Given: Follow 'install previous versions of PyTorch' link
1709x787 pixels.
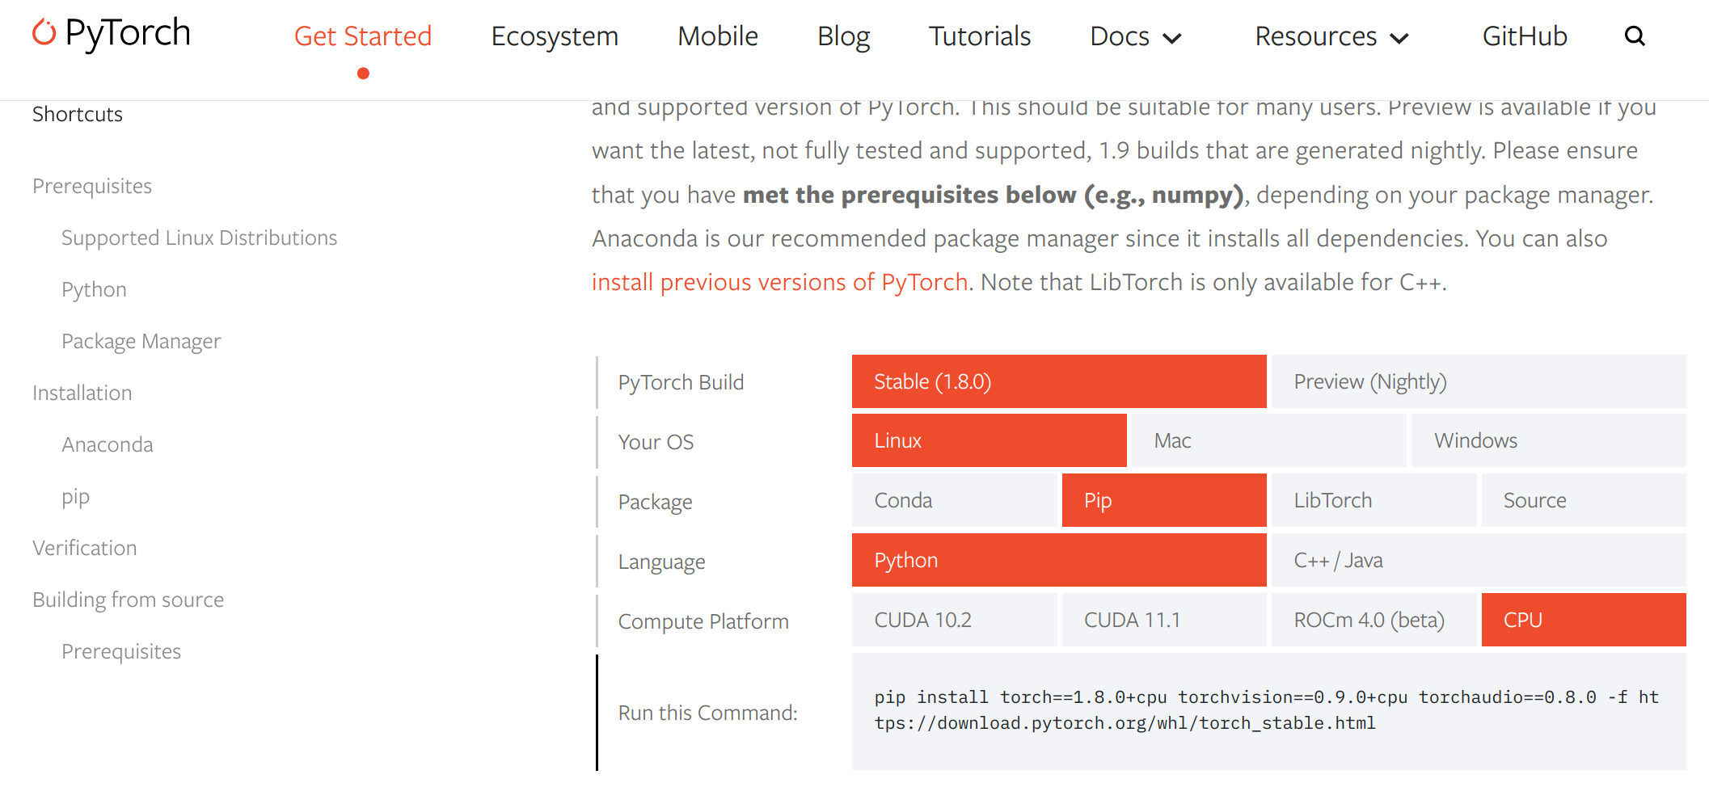Looking at the screenshot, I should (x=779, y=282).
